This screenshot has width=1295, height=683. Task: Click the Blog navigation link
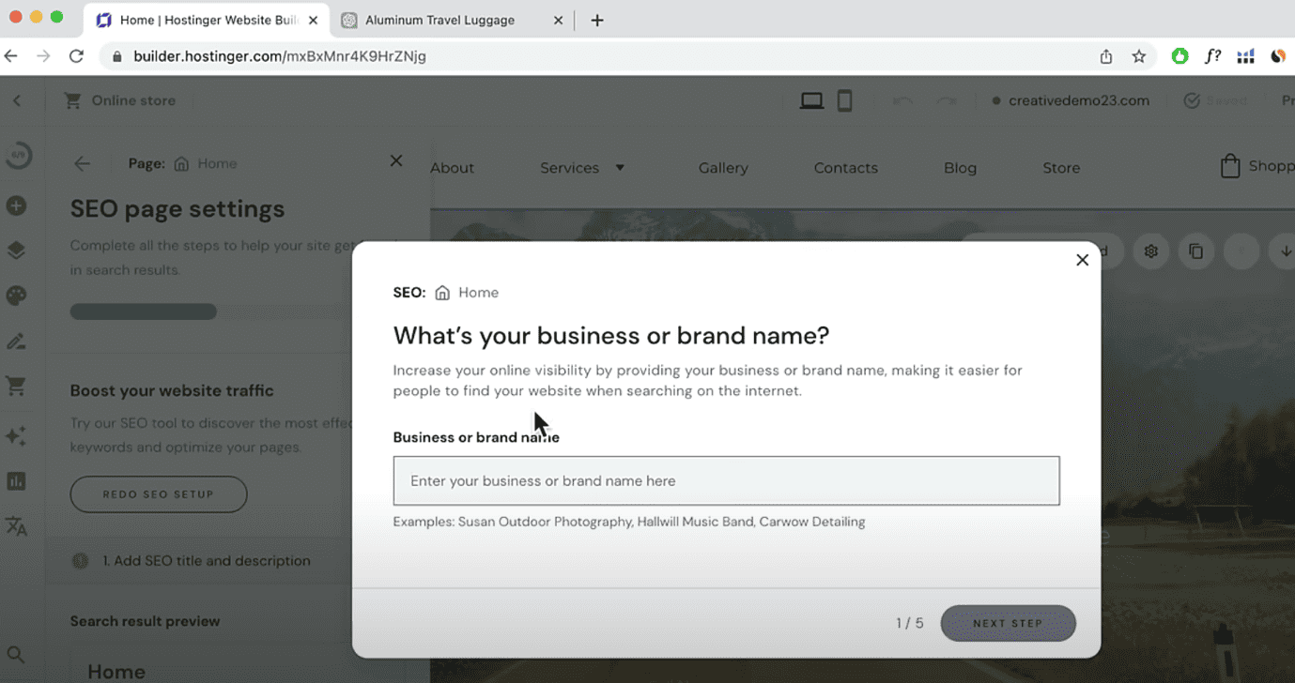click(960, 168)
